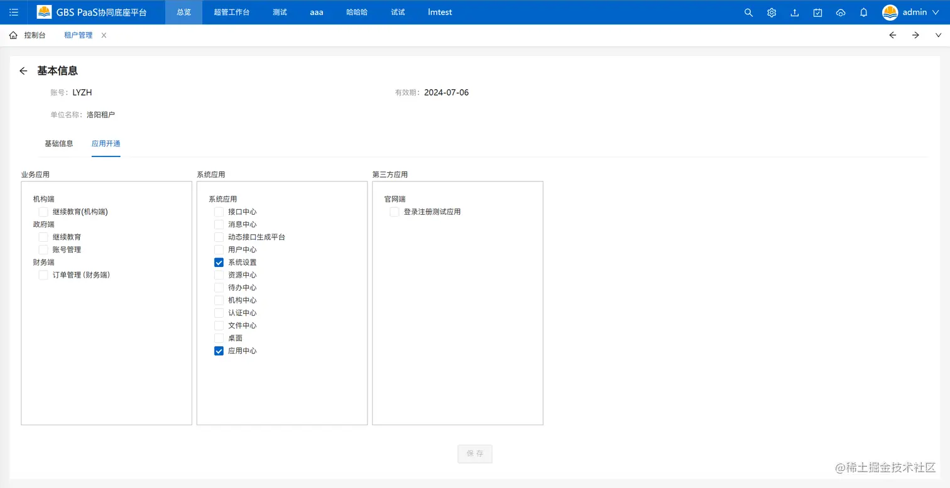Open the settings gear in the header

pos(772,13)
